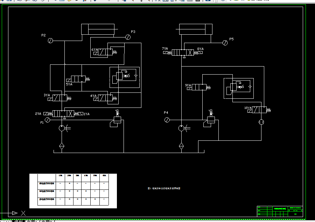Select the P1 text label
The width and height of the screenshot is (315, 222).
42,123
